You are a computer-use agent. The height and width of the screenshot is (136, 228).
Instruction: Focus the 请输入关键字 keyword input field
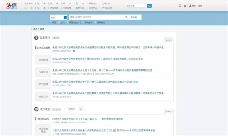(x=96, y=17)
